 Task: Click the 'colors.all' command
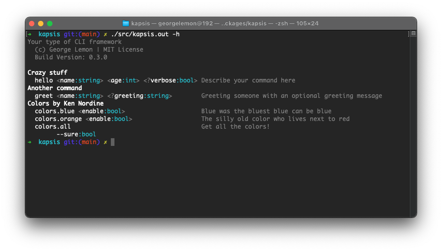click(53, 127)
